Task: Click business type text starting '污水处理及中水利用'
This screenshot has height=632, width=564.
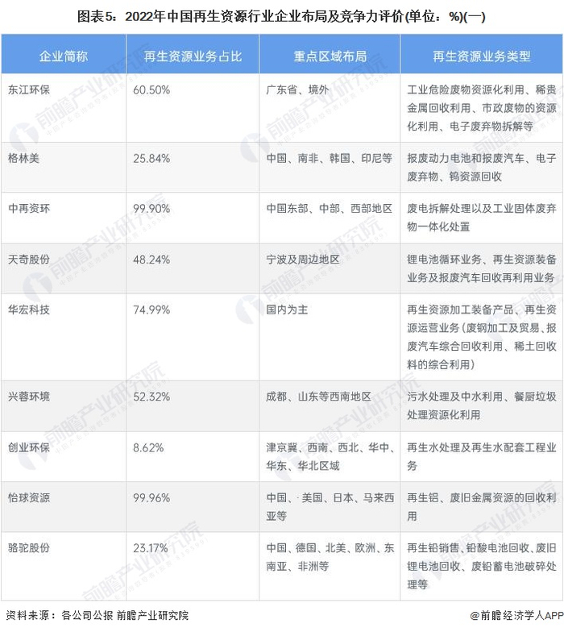Action: (482, 405)
